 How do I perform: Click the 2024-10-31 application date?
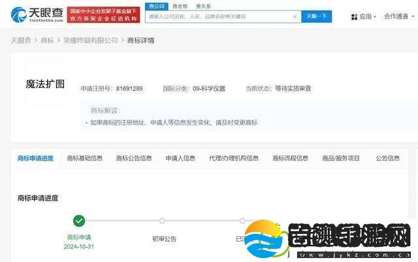pos(79,247)
